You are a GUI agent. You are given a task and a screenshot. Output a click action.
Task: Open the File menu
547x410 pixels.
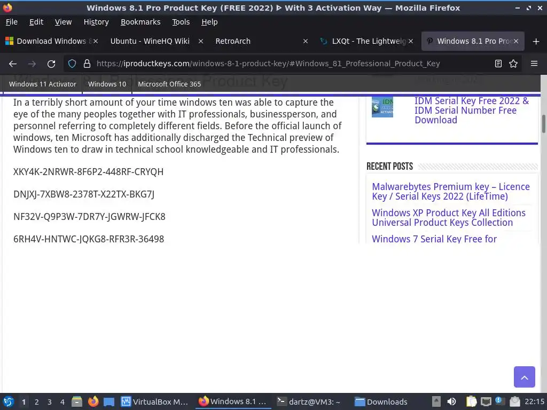click(12, 22)
